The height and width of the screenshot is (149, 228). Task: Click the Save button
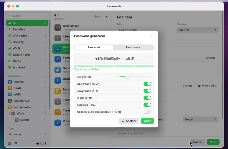[x=213, y=142]
